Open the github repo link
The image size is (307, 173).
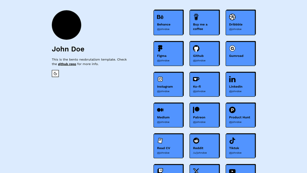(x=67, y=64)
